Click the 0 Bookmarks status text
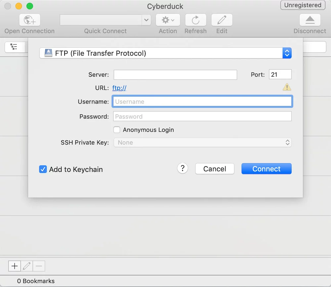 [x=36, y=281]
